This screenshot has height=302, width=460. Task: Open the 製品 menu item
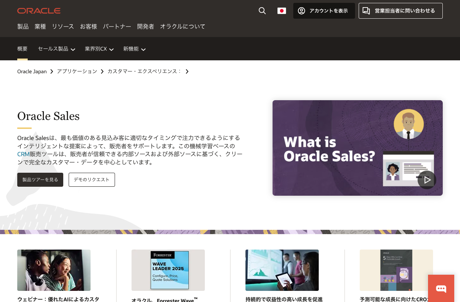23,26
